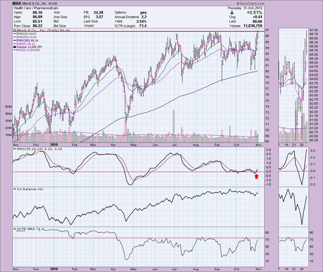Image resolution: width=323 pixels, height=272 pixels.
Task: Click the volume bars icon in the legend
Action: pyautogui.click(x=15, y=47)
